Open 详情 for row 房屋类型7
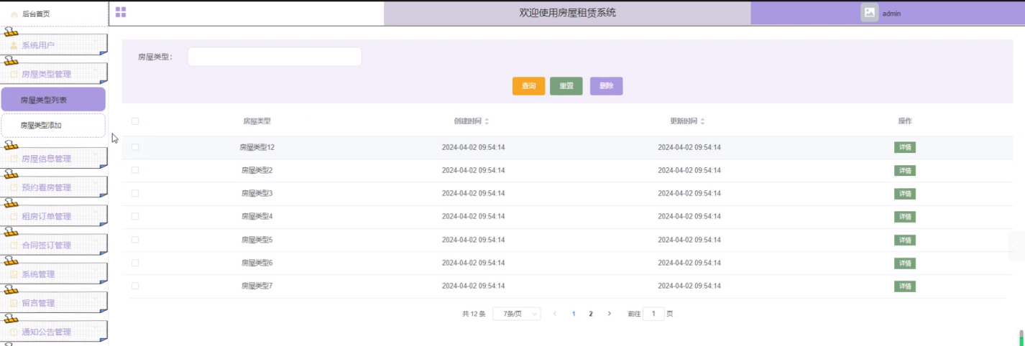1025x346 pixels. click(905, 286)
